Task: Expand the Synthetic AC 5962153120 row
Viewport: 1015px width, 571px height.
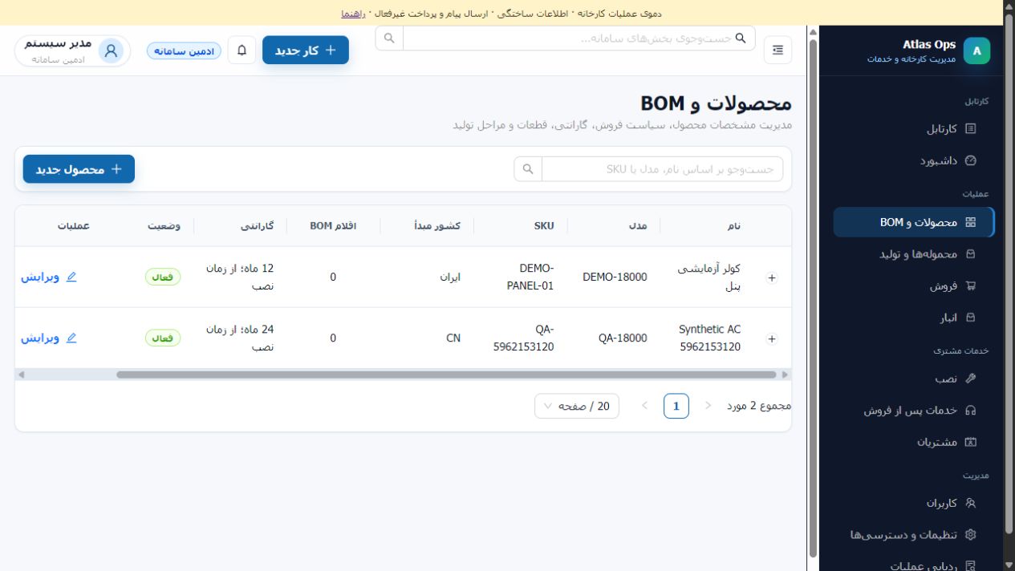Action: [772, 339]
